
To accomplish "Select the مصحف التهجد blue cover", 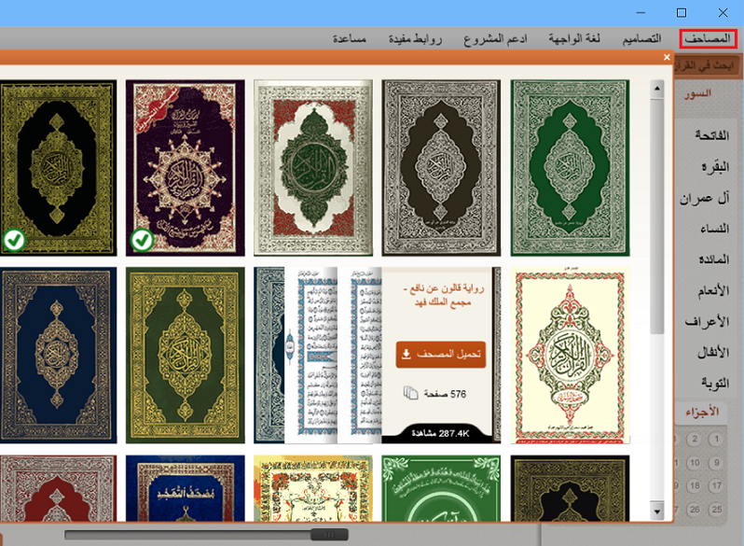I will 185,488.
